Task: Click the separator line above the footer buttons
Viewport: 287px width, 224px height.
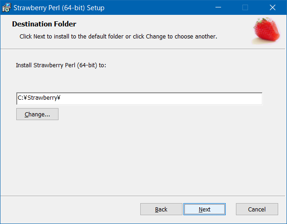Action: coord(139,195)
